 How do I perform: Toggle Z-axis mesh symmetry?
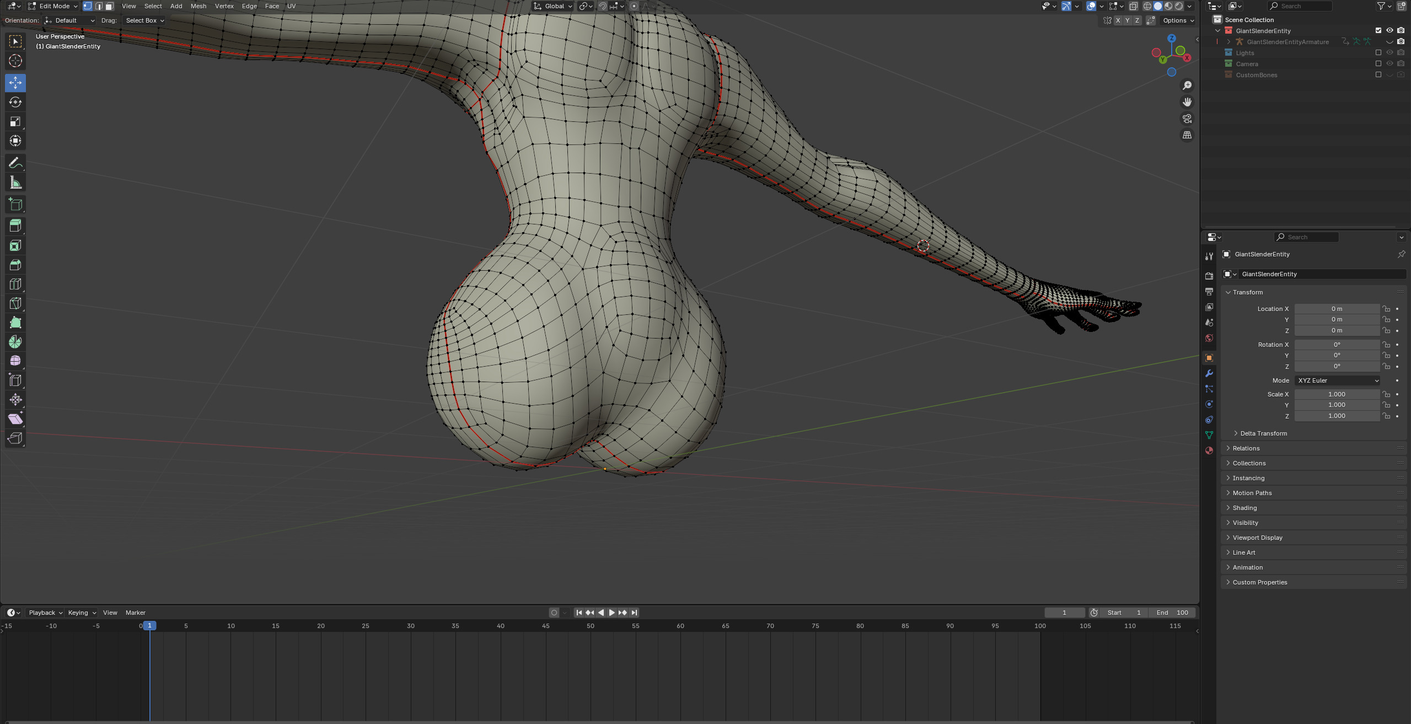point(1136,20)
